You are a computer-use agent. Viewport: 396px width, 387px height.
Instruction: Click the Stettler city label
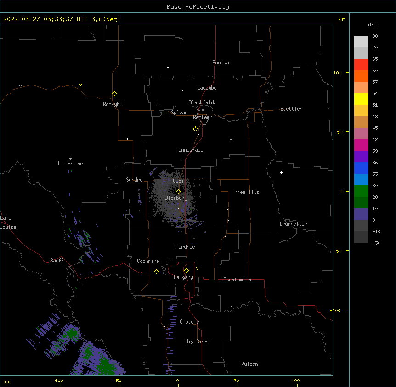click(x=291, y=109)
